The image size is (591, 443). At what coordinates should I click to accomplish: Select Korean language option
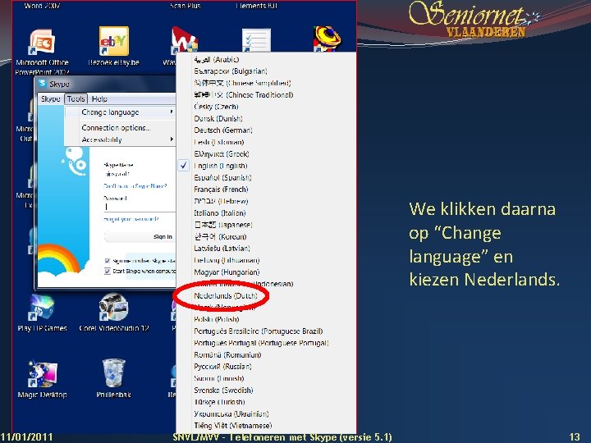coord(220,236)
